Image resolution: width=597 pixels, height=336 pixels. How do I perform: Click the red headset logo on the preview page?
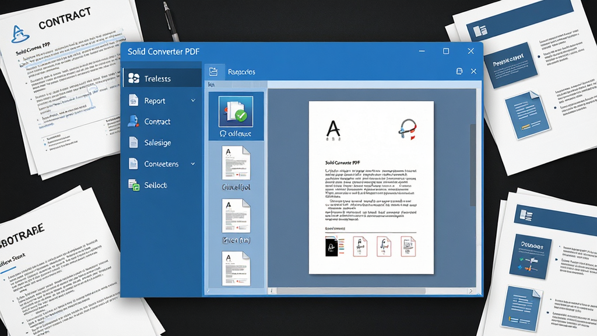[x=408, y=129]
